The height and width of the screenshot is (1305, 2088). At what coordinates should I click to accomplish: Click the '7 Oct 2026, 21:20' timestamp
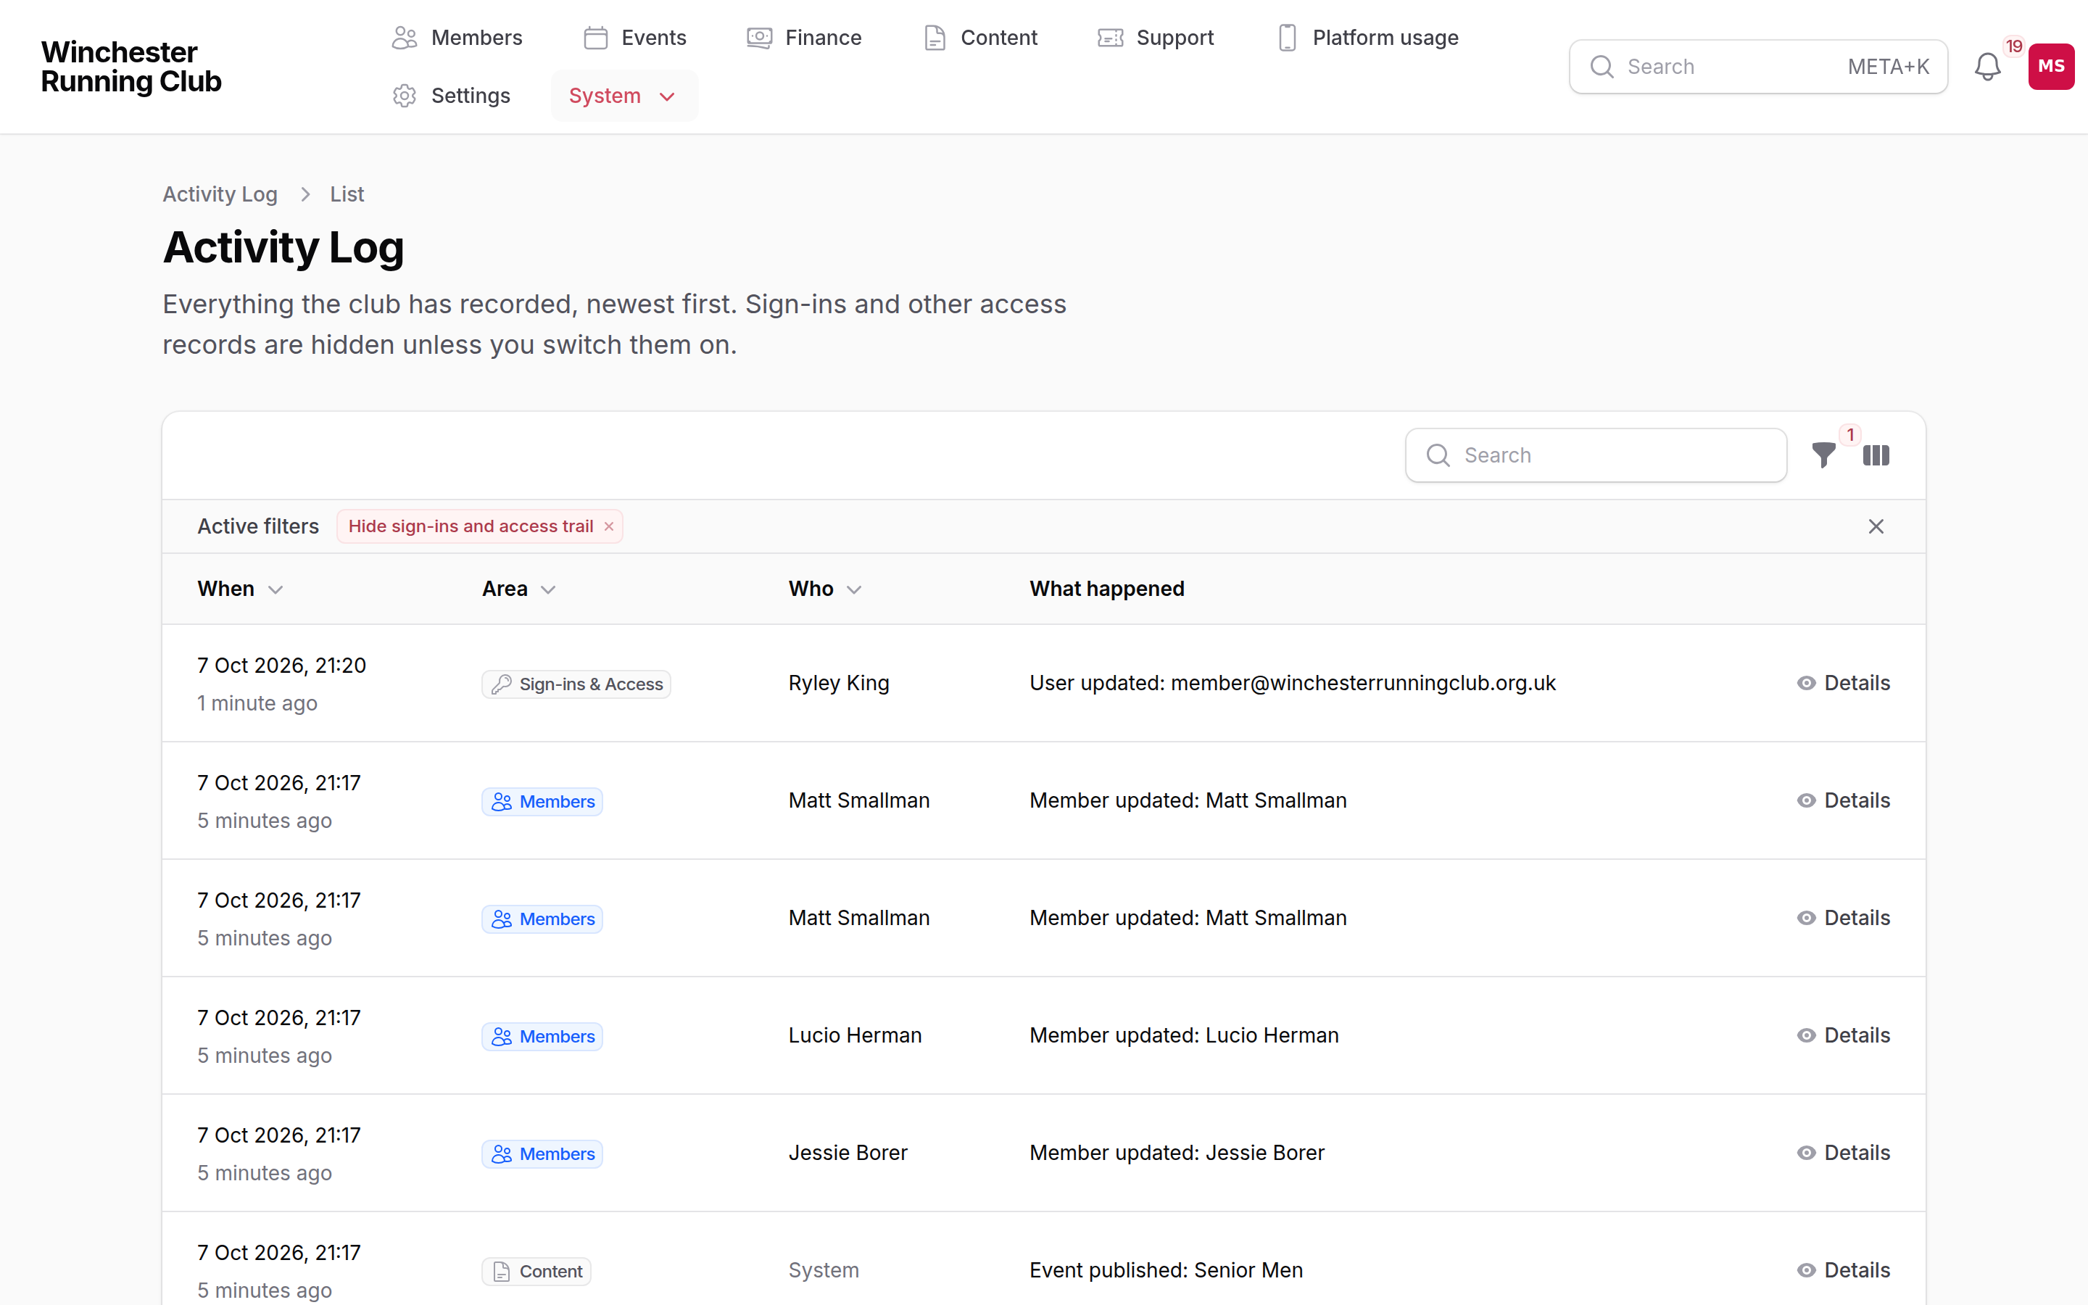281,666
